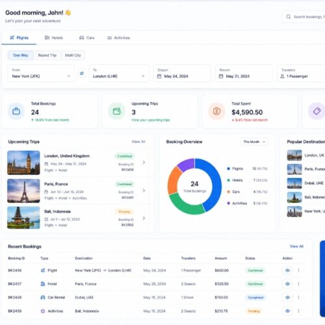The height and width of the screenshot is (325, 325).
Task: Select the One Way trip option
Action: pos(21,55)
